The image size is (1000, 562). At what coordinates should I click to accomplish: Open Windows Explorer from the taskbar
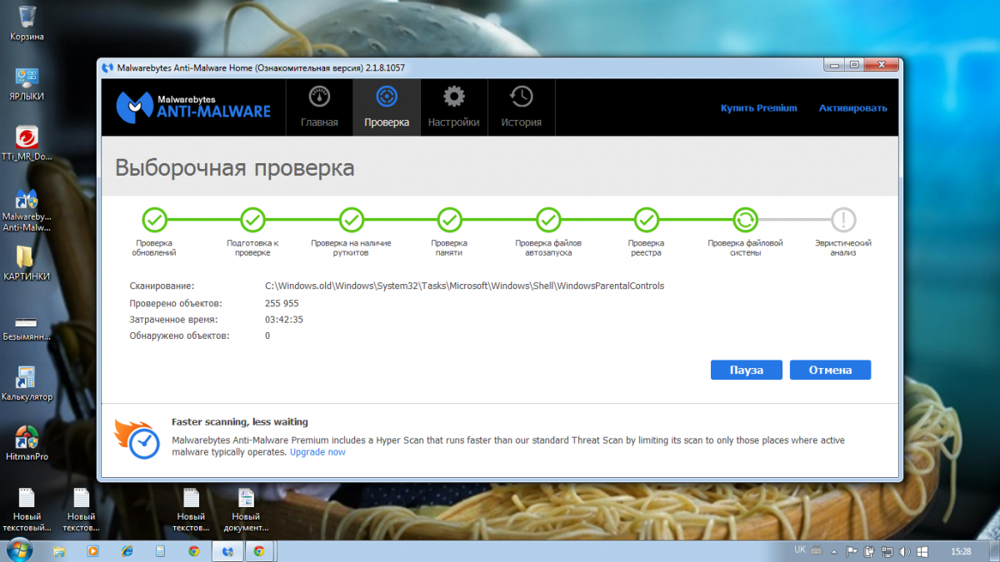point(59,551)
